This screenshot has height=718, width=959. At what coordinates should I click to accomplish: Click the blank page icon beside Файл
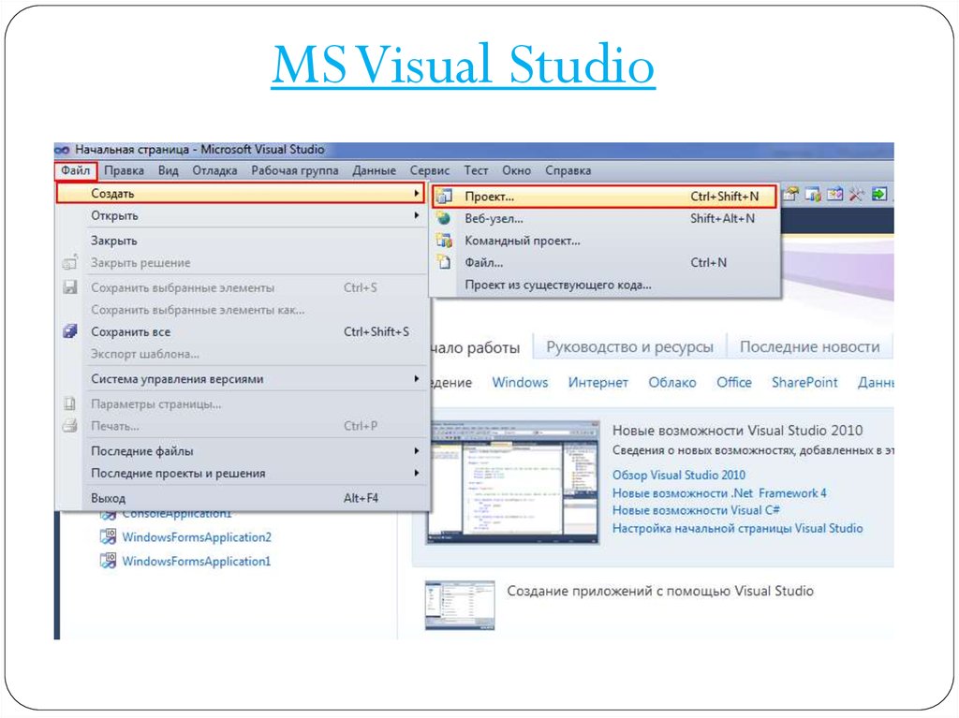[445, 263]
